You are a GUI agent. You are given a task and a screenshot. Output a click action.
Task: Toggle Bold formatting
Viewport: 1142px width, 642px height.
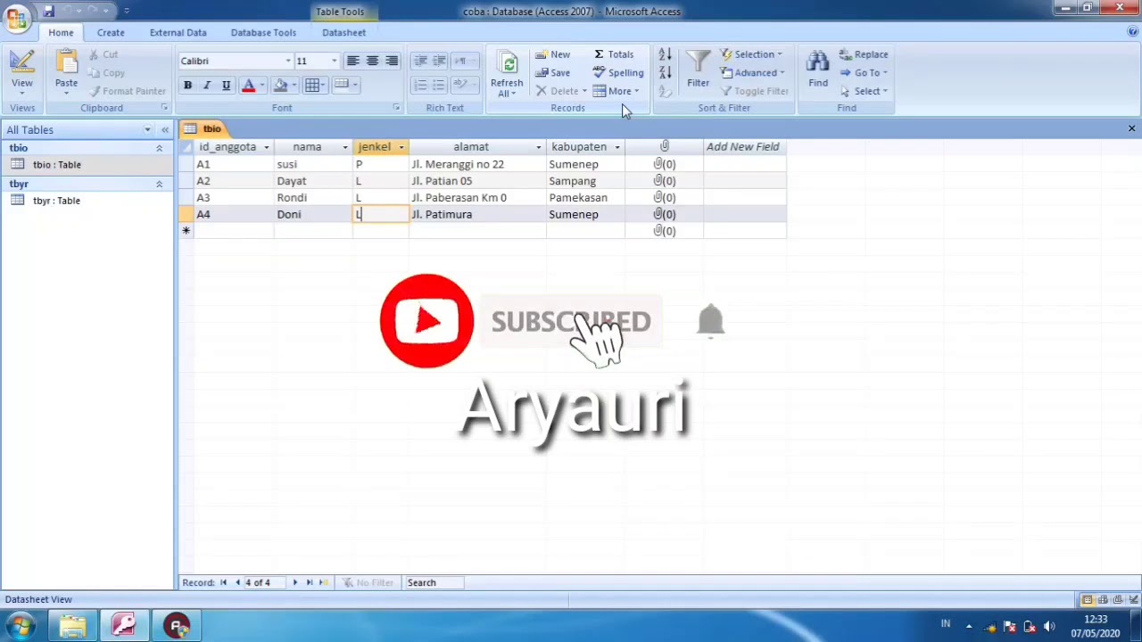pyautogui.click(x=187, y=86)
